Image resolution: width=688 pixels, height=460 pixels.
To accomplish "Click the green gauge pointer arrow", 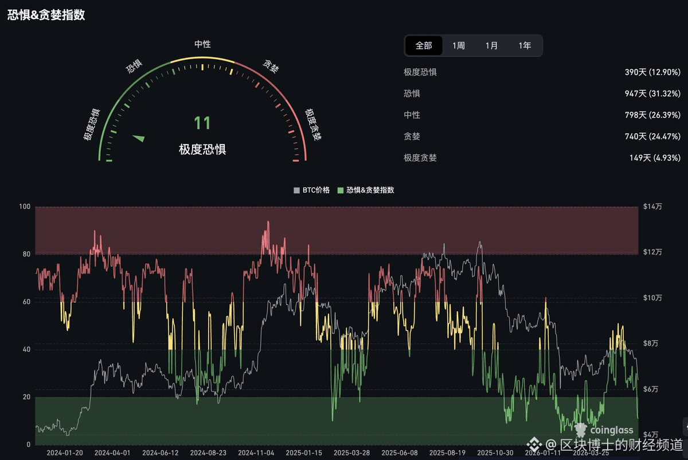I will 139,138.
